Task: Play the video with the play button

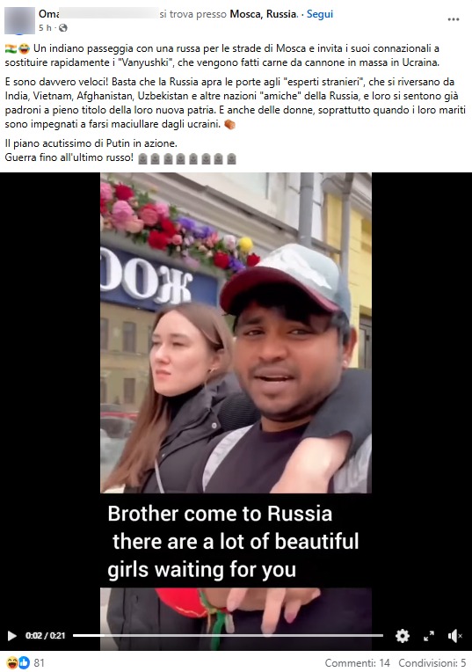Action: tap(12, 636)
